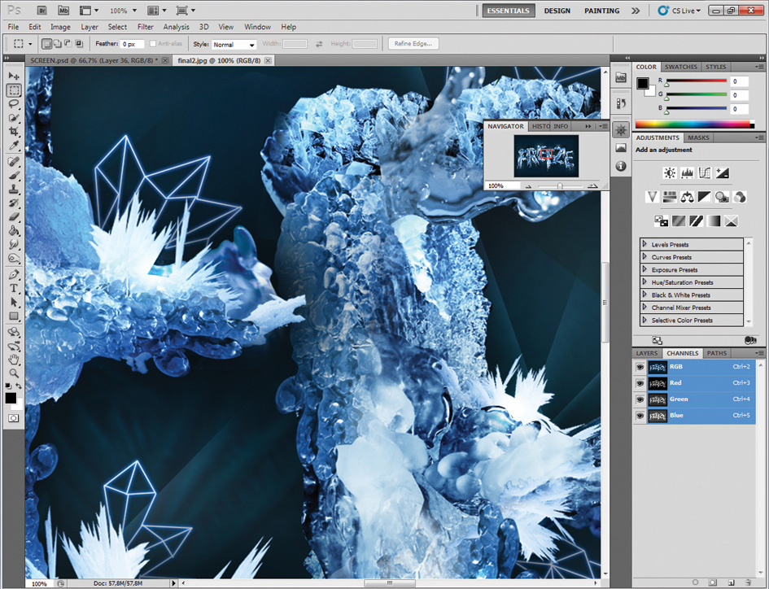Open the Filter menu
This screenshot has width=769, height=589.
(x=145, y=27)
